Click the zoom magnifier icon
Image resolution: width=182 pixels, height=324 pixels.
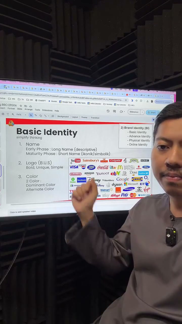pos(13,114)
